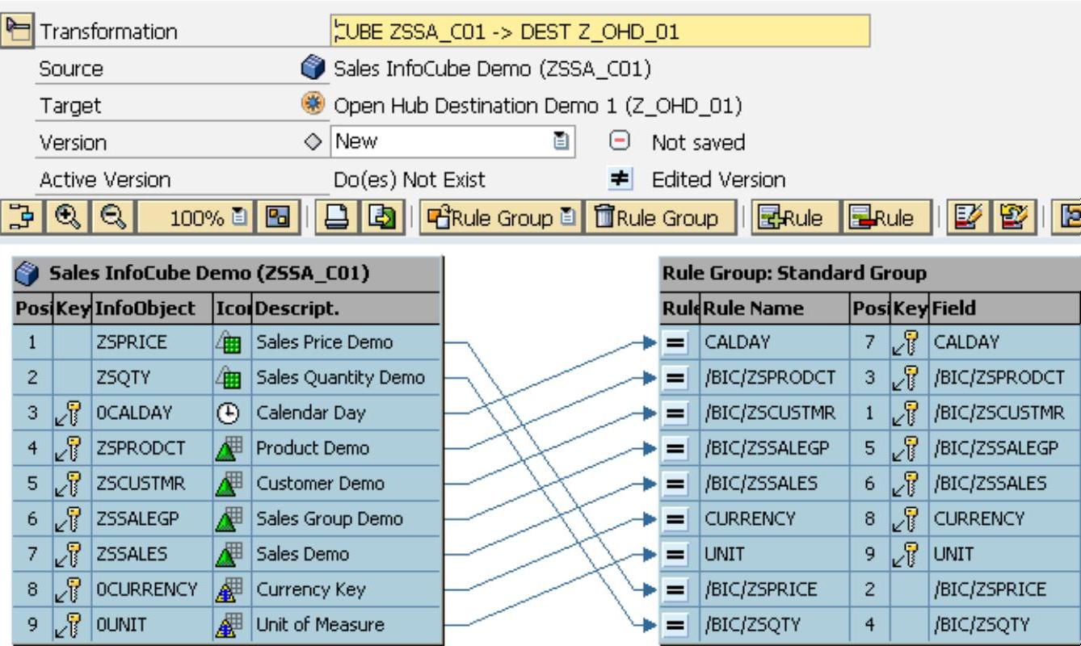
Task: Click the InfoObject column header
Action: 153,308
